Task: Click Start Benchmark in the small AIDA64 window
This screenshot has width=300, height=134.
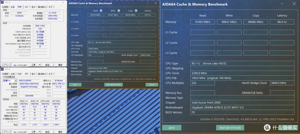Action: click(113, 85)
